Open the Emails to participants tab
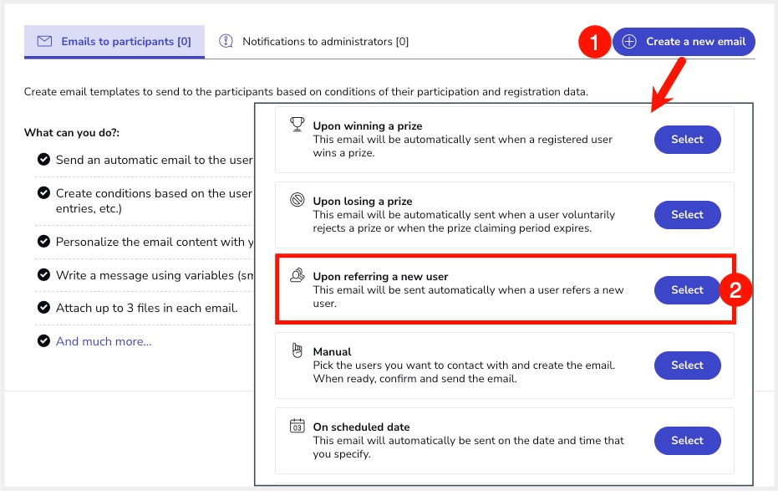This screenshot has height=491, width=778. pos(114,42)
